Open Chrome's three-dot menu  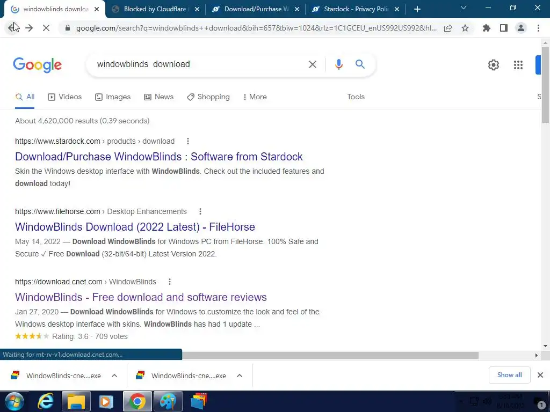coord(538,28)
